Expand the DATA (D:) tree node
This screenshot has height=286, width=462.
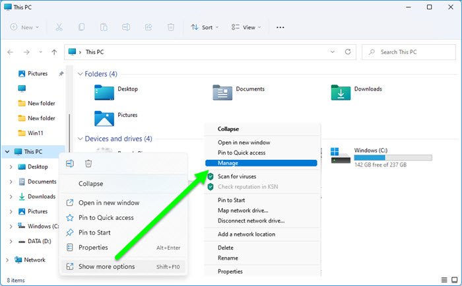coord(11,241)
